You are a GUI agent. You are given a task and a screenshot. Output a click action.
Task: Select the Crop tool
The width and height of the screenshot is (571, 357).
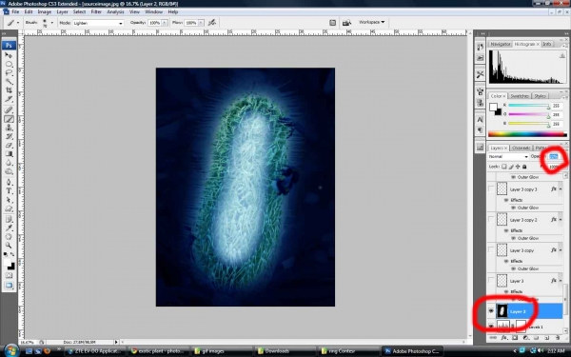[9, 90]
